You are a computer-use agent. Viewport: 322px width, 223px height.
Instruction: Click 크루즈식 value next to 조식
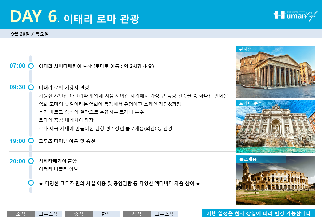pyautogui.click(x=48, y=214)
